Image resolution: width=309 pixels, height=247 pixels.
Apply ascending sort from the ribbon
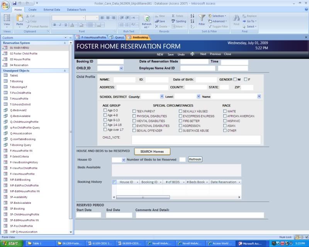pyautogui.click(x=192, y=16)
